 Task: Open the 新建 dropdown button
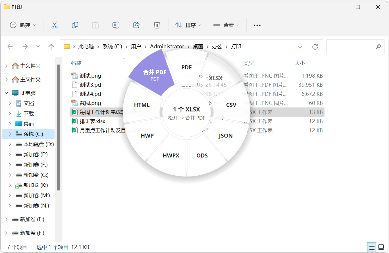(23, 25)
